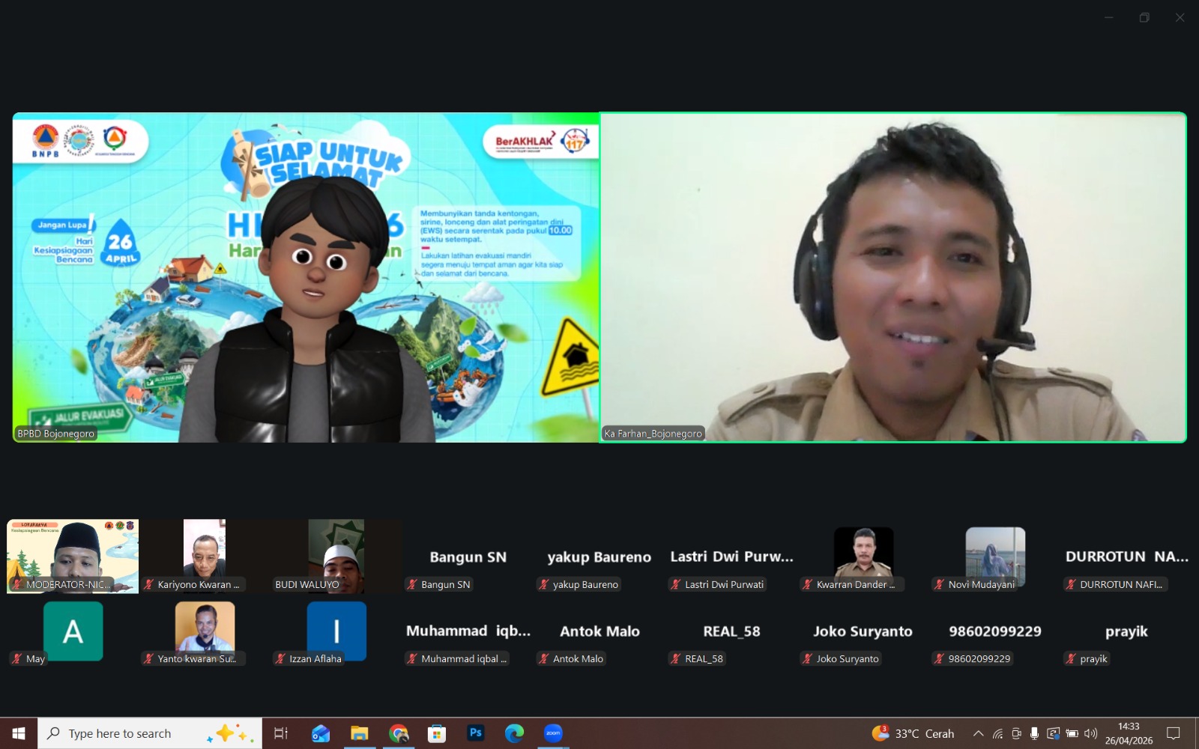Open Outlook mail from the taskbar
Screen dimensions: 1199x749
click(321, 733)
